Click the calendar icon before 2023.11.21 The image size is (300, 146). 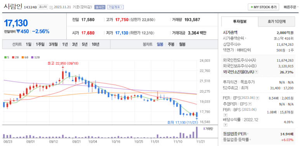pyautogui.click(x=51, y=7)
